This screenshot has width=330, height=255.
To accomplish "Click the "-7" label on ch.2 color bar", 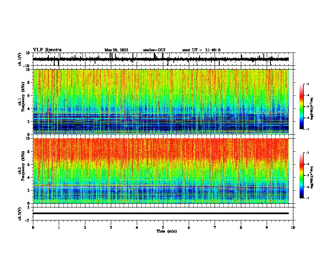I will pyautogui.click(x=307, y=198).
